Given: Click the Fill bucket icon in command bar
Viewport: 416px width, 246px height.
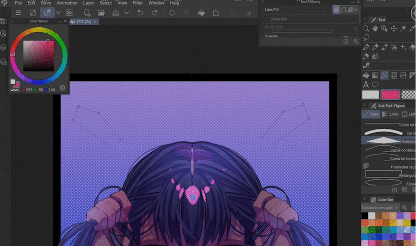Looking at the screenshot, I should 201,13.
